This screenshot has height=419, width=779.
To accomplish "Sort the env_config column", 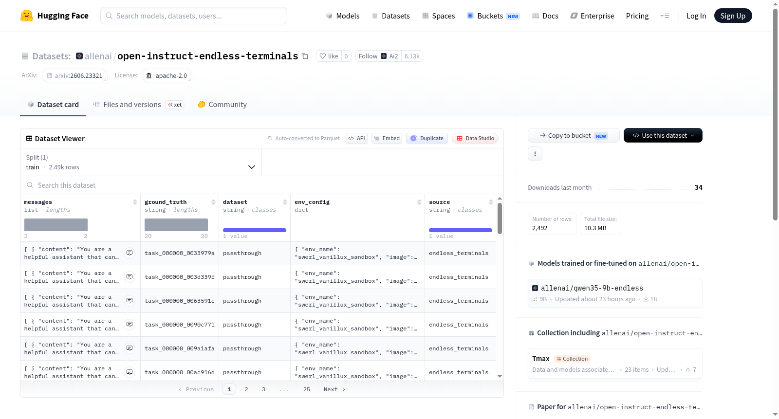I will 419,202.
